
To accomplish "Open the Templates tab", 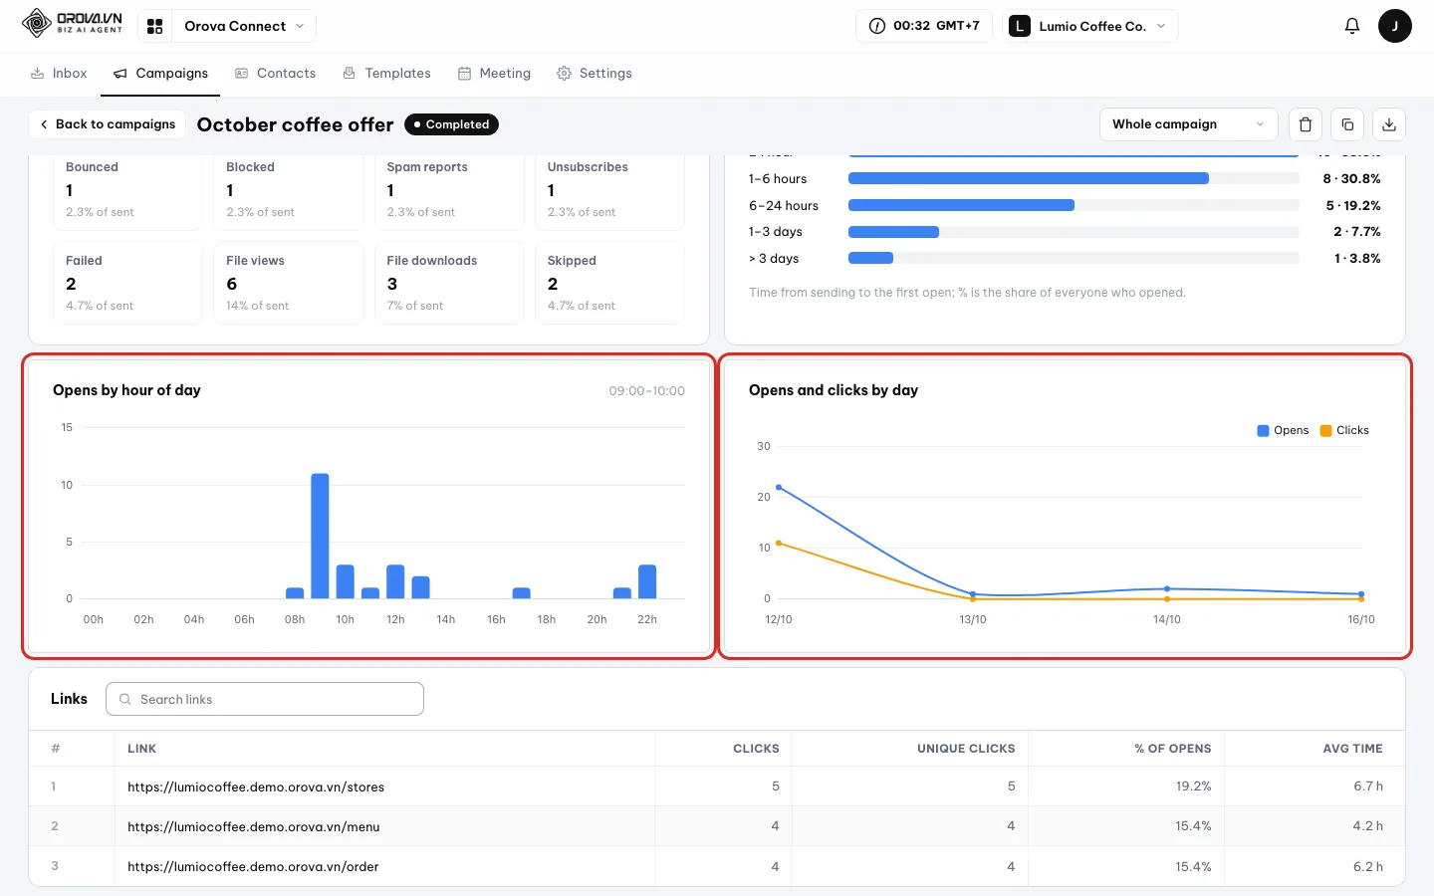I will coord(386,74).
